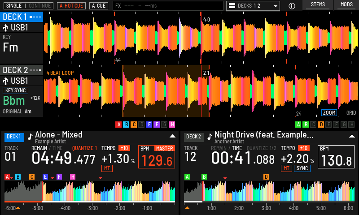Click Deck 2 4 BEAT LOOP region
This screenshot has height=215, width=359.
pos(166,91)
